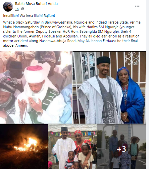This screenshot has height=170, width=149.
Task: Click the faint left arrow on last photo
Action: click(99, 156)
